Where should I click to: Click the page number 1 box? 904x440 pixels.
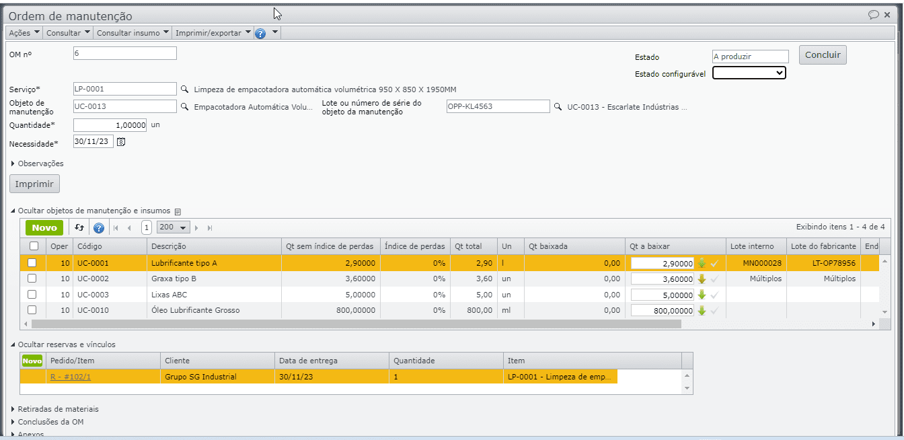click(147, 227)
